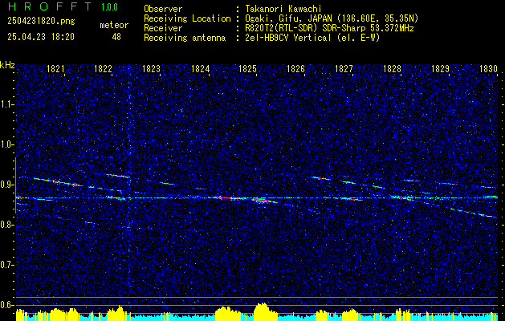Click the HROFFT title text
This screenshot has width=505, height=321.
[x=49, y=6]
